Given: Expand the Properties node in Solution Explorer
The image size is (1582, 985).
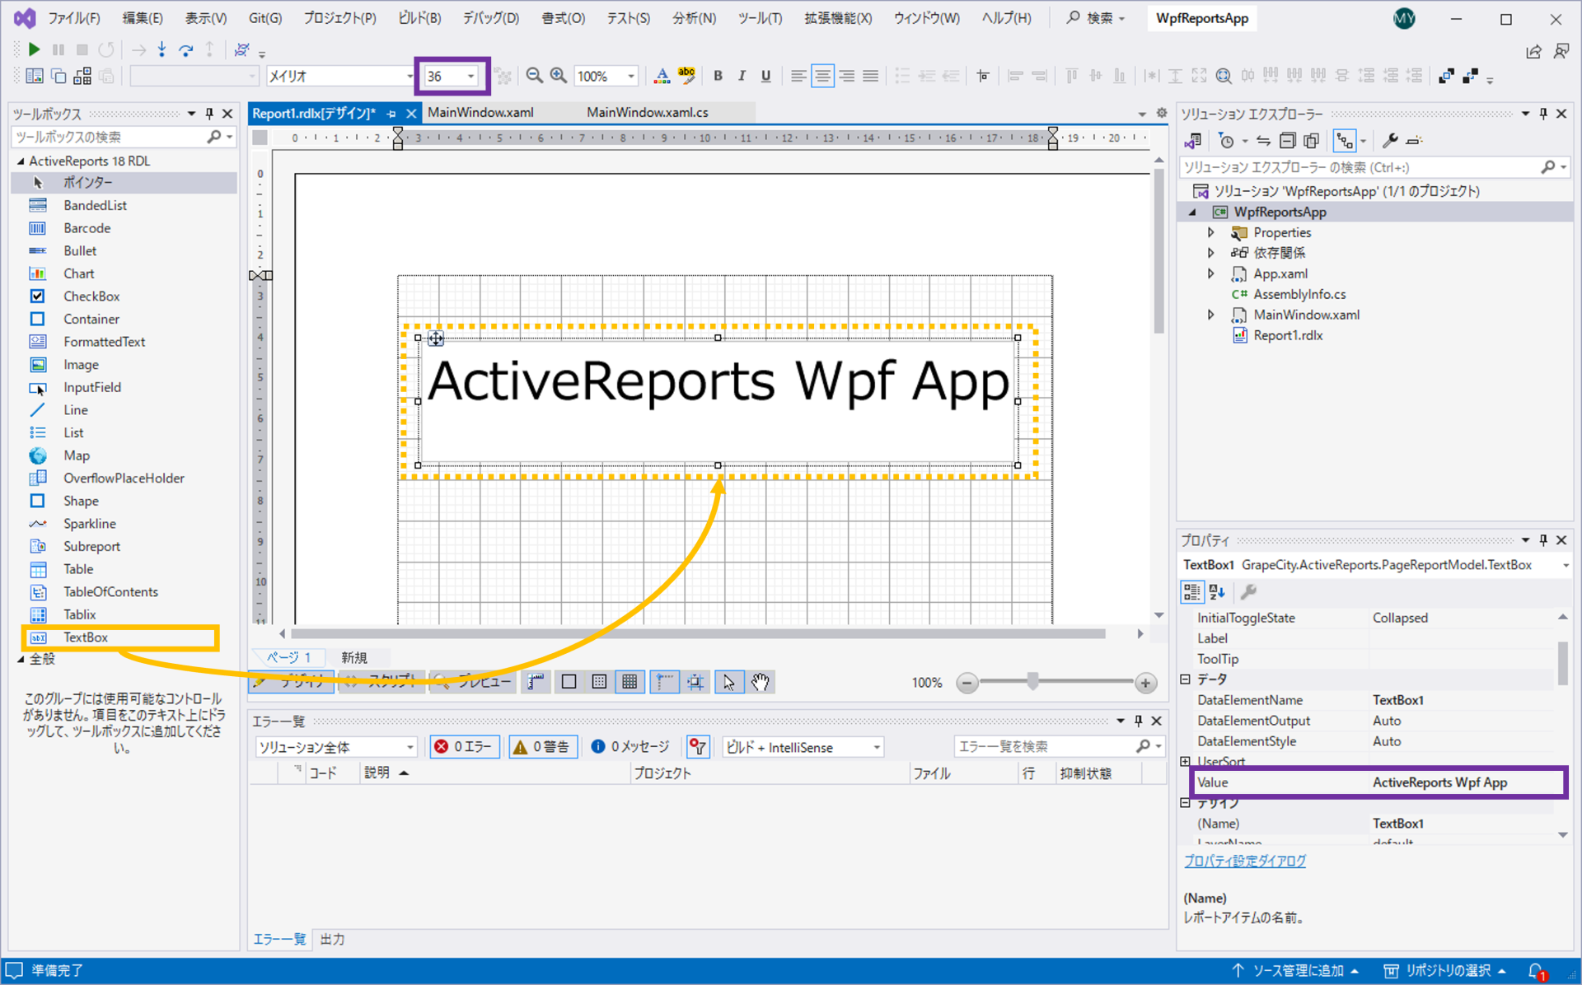Looking at the screenshot, I should coord(1211,233).
